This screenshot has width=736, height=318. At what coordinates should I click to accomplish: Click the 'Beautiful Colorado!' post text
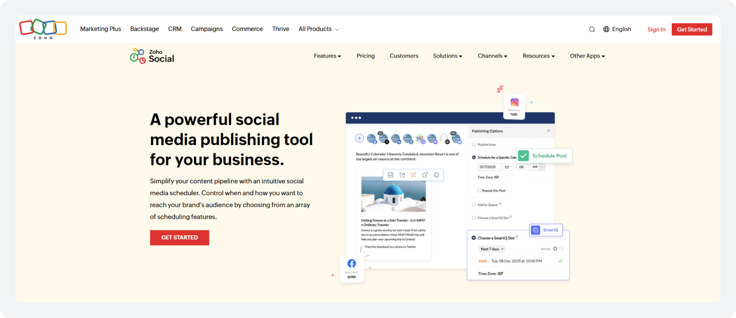(x=407, y=156)
